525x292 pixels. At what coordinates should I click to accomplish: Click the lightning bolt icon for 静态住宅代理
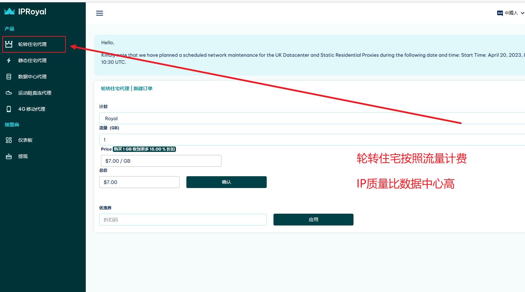click(9, 60)
